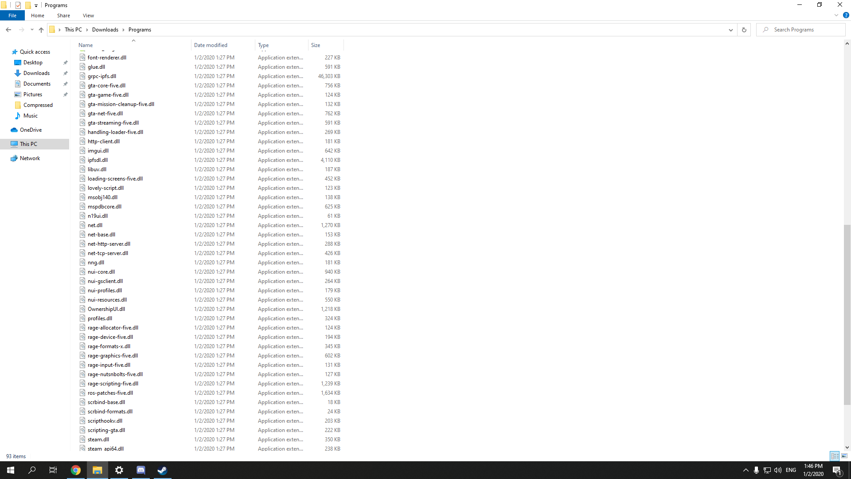Go to Downloads in the address breadcrumb
This screenshot has height=479, width=851.
[105, 30]
